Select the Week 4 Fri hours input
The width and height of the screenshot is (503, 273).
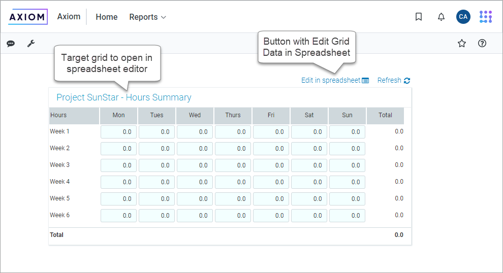271,182
